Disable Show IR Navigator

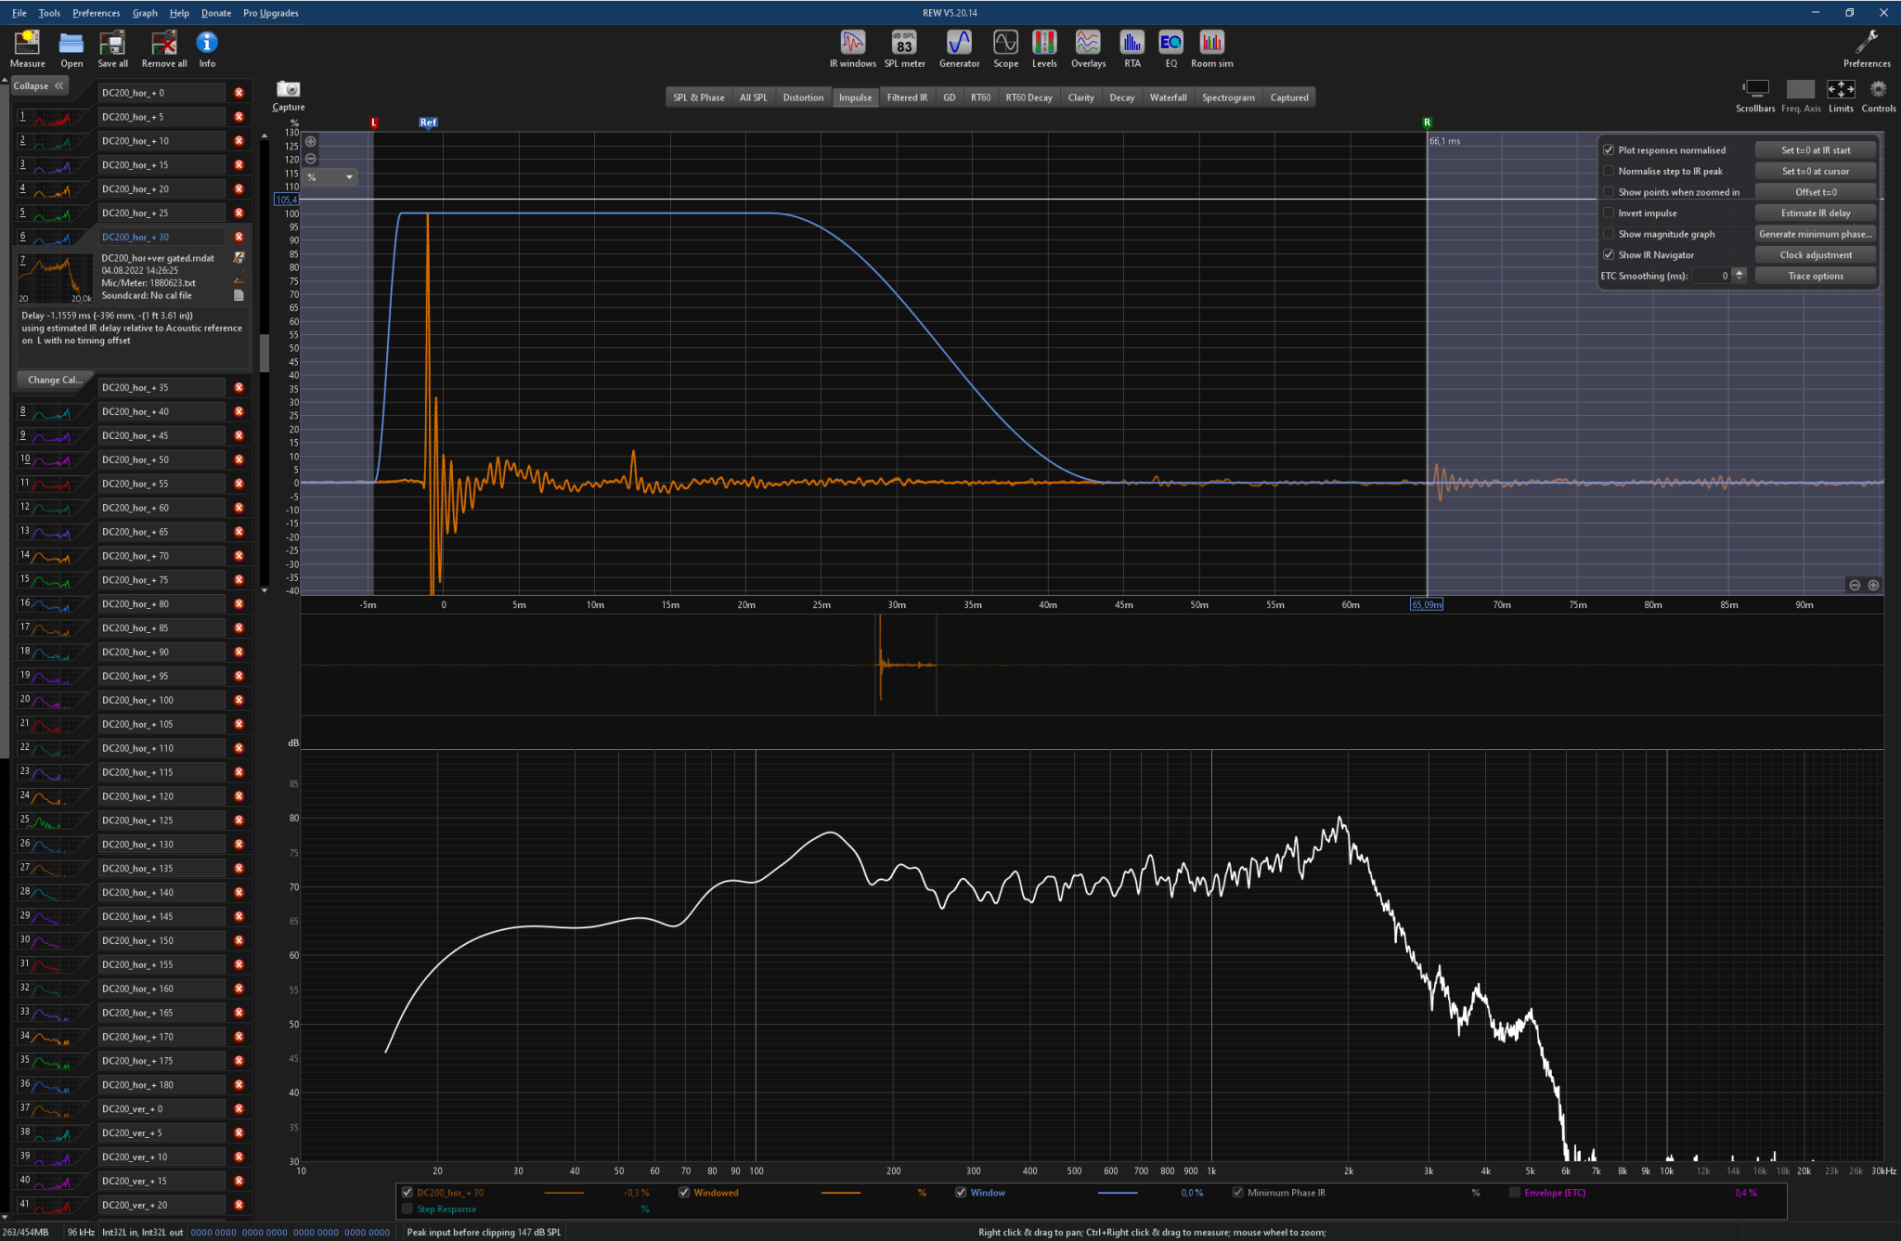tap(1609, 254)
